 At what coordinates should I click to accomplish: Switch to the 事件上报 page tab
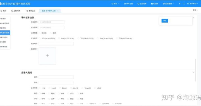pos(31,11)
